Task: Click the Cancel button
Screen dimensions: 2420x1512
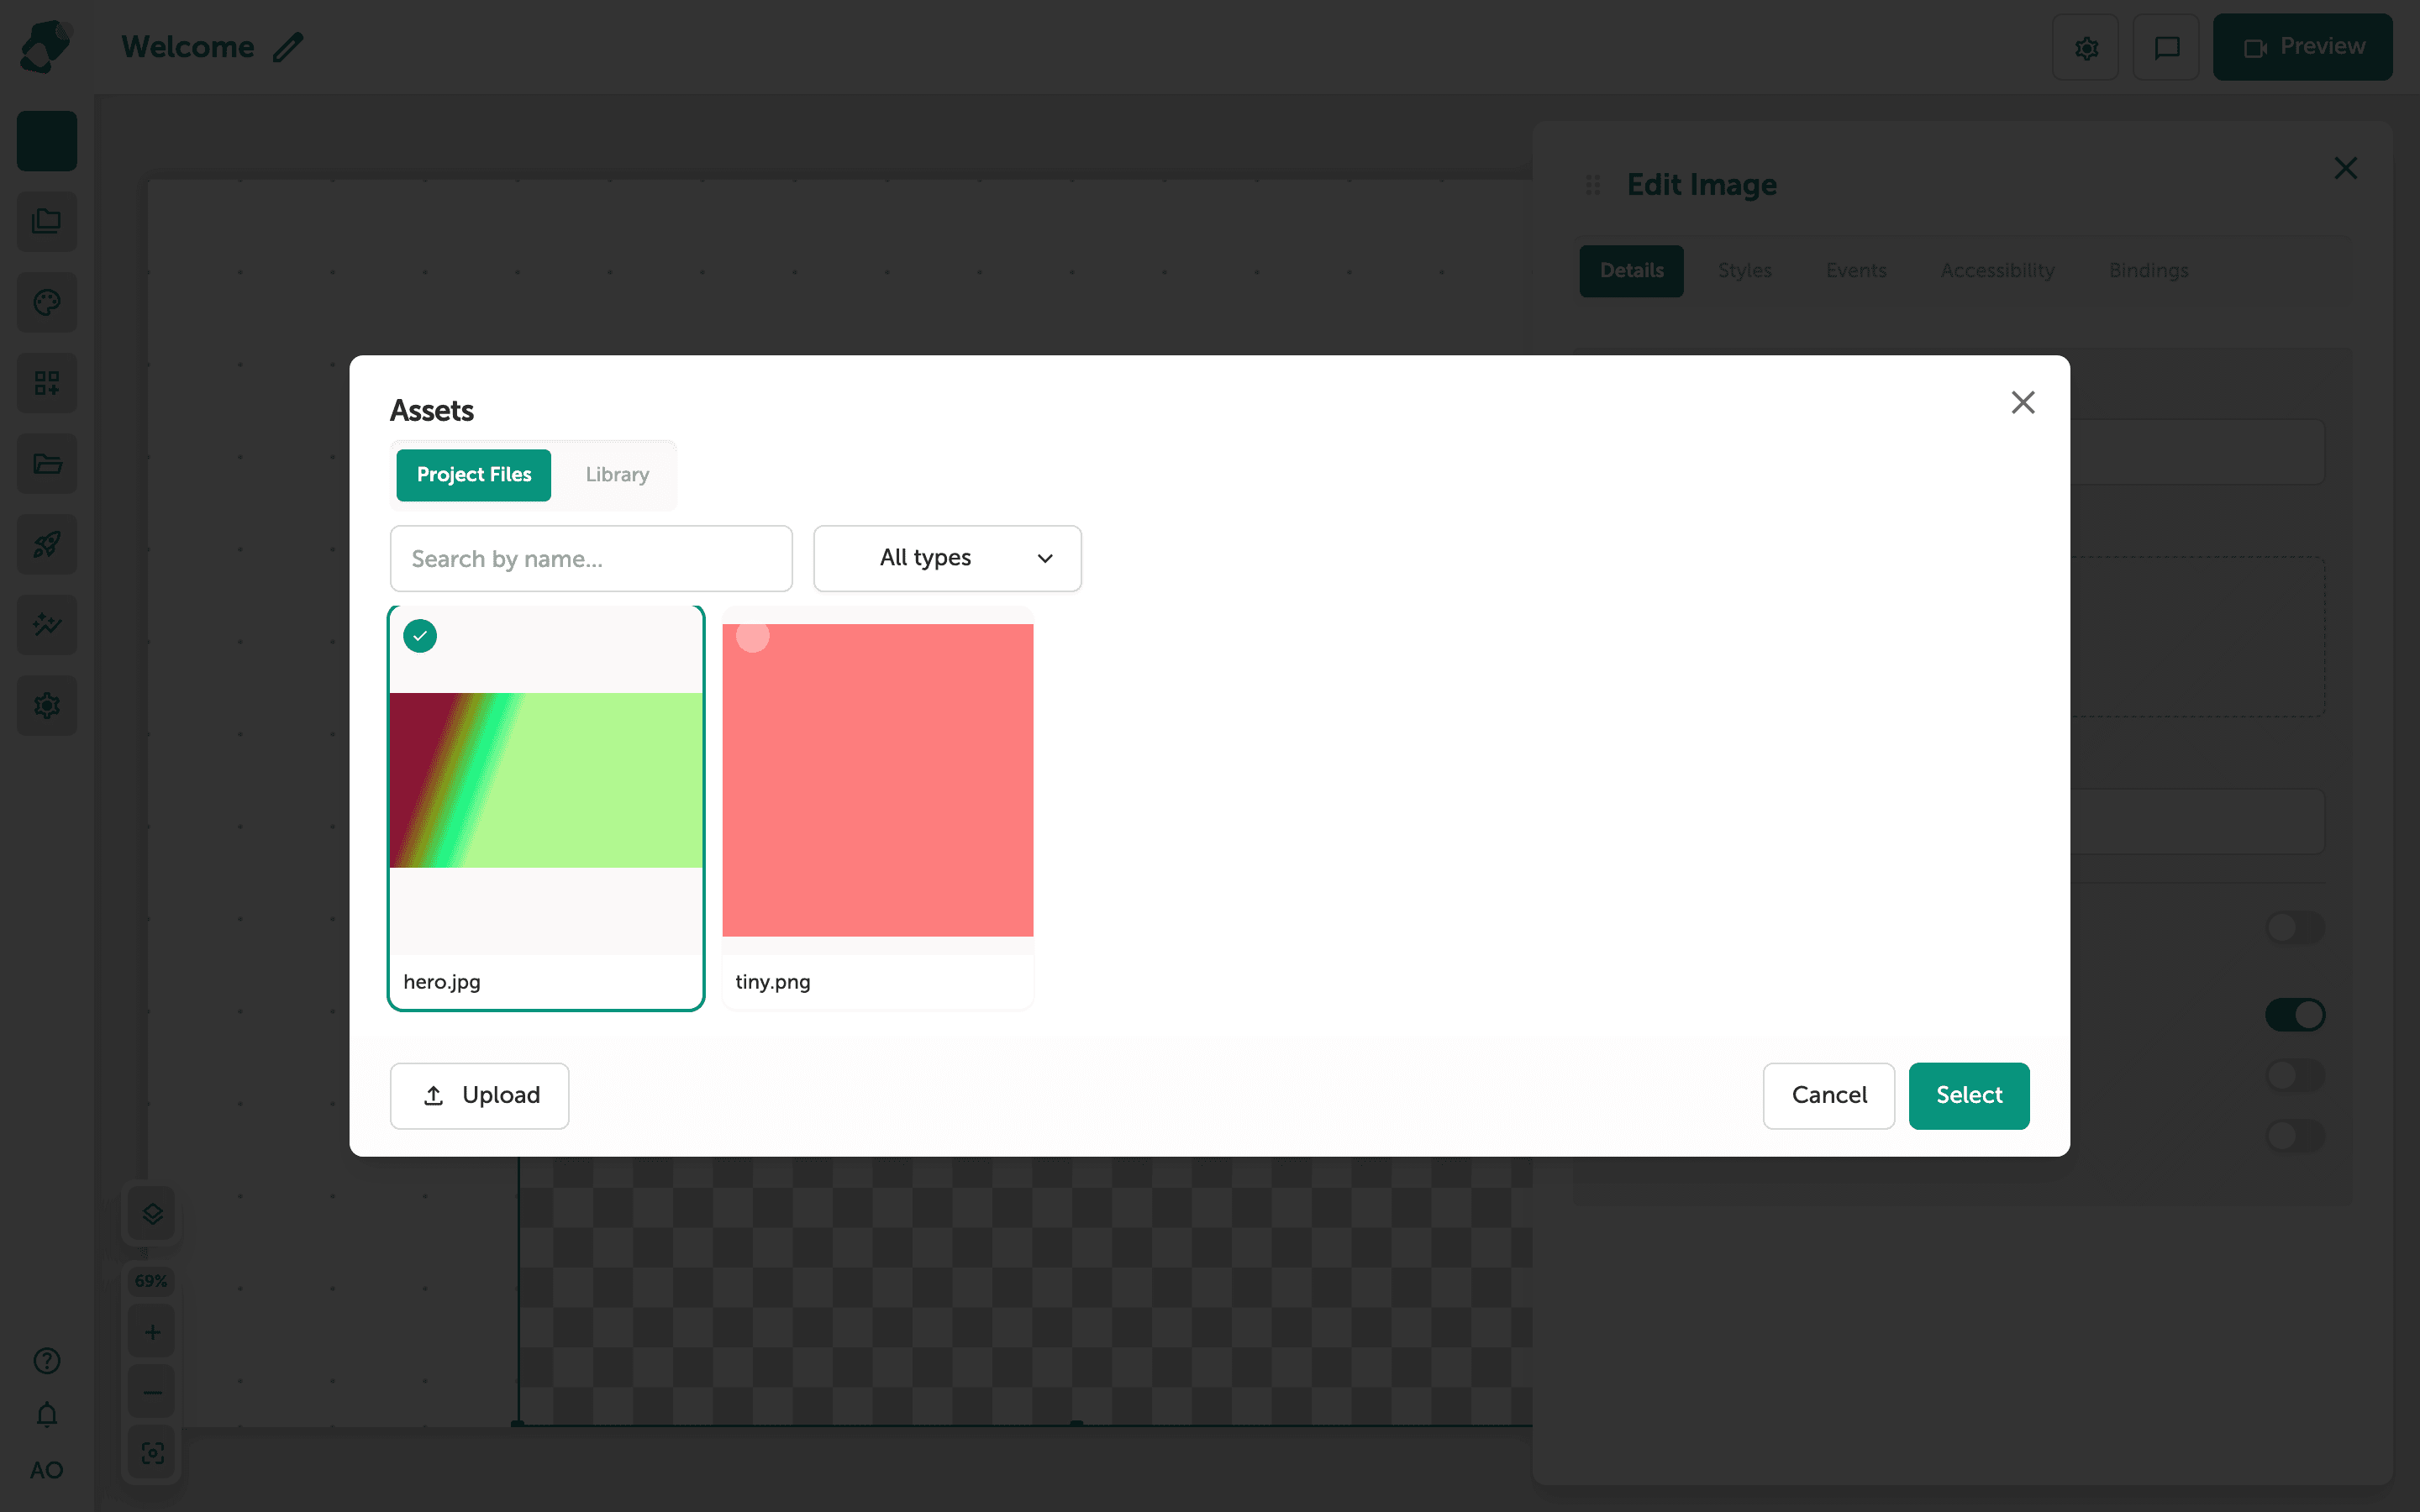Action: pyautogui.click(x=1829, y=1096)
